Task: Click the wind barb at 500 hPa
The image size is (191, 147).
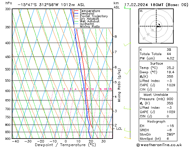Action: click(128, 72)
